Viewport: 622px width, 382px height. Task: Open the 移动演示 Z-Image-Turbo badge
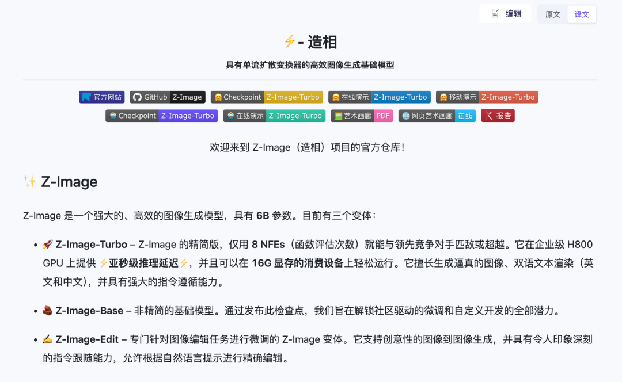[x=487, y=97]
